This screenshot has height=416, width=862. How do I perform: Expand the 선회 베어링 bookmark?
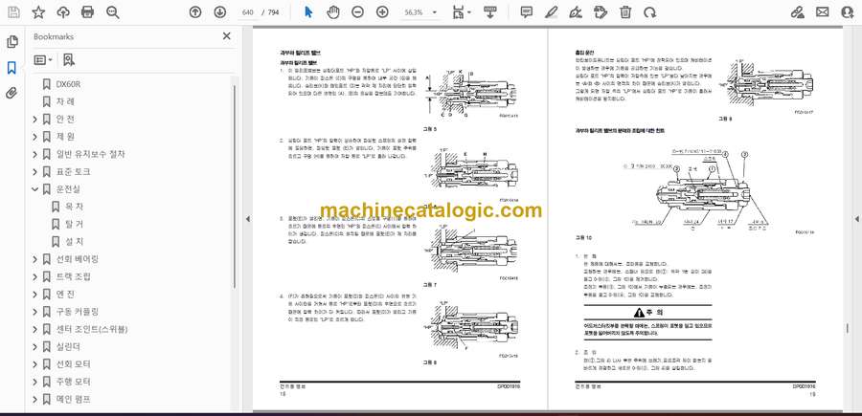click(x=35, y=259)
